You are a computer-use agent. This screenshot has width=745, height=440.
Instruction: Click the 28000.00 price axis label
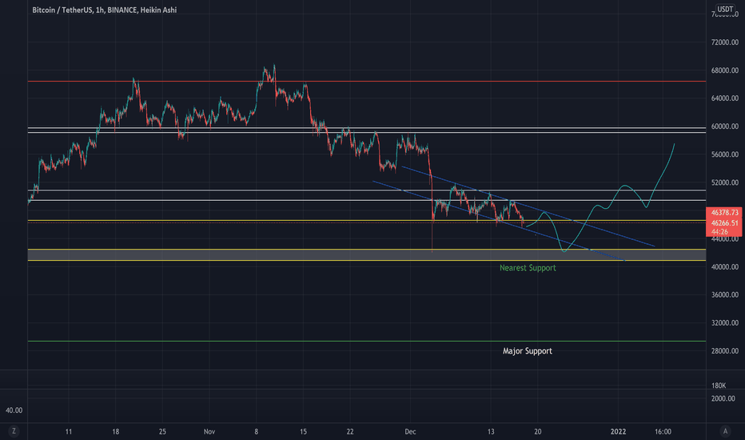pos(724,351)
